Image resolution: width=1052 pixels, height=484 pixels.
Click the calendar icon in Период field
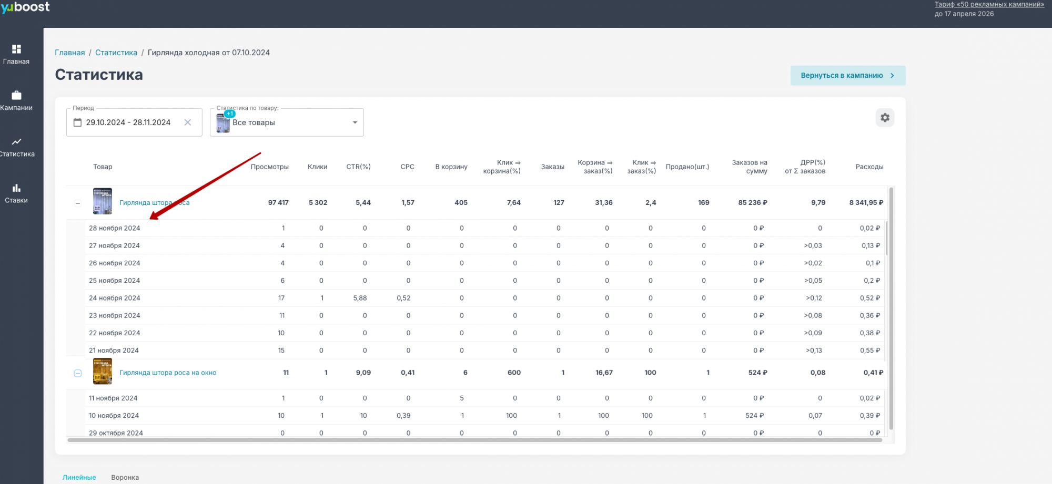[x=78, y=122]
